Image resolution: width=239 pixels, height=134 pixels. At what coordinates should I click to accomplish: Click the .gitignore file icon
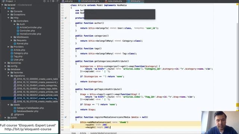12,114
